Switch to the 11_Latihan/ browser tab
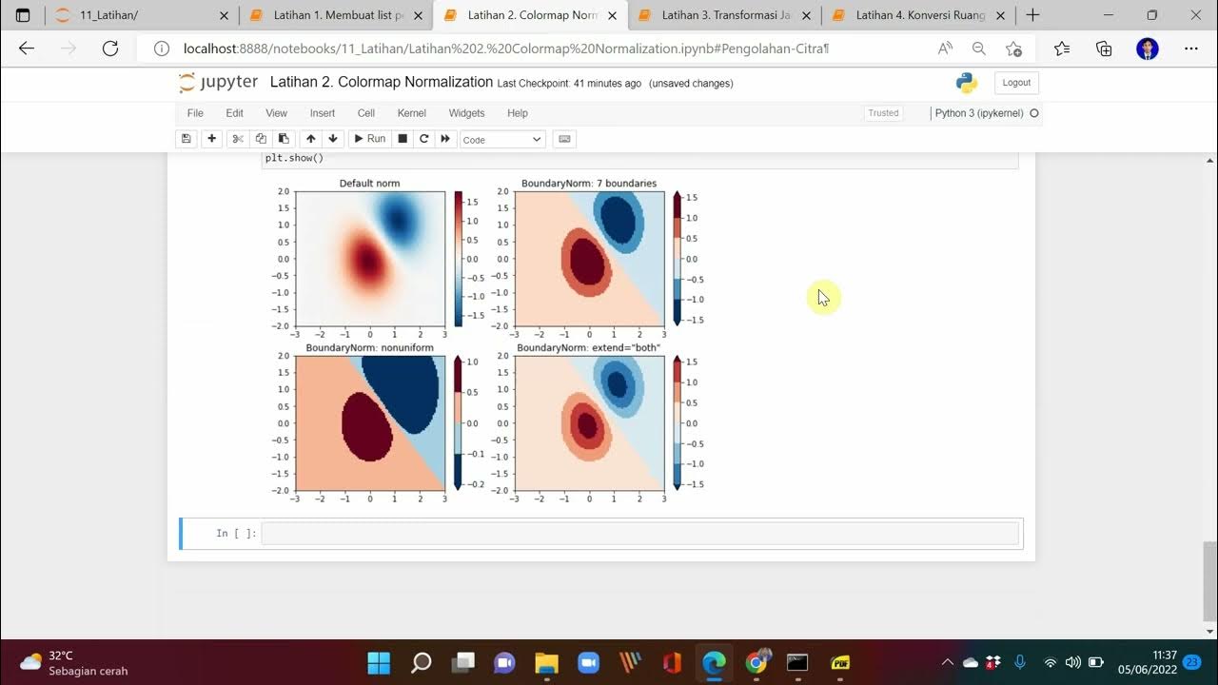The width and height of the screenshot is (1218, 685). click(x=141, y=15)
